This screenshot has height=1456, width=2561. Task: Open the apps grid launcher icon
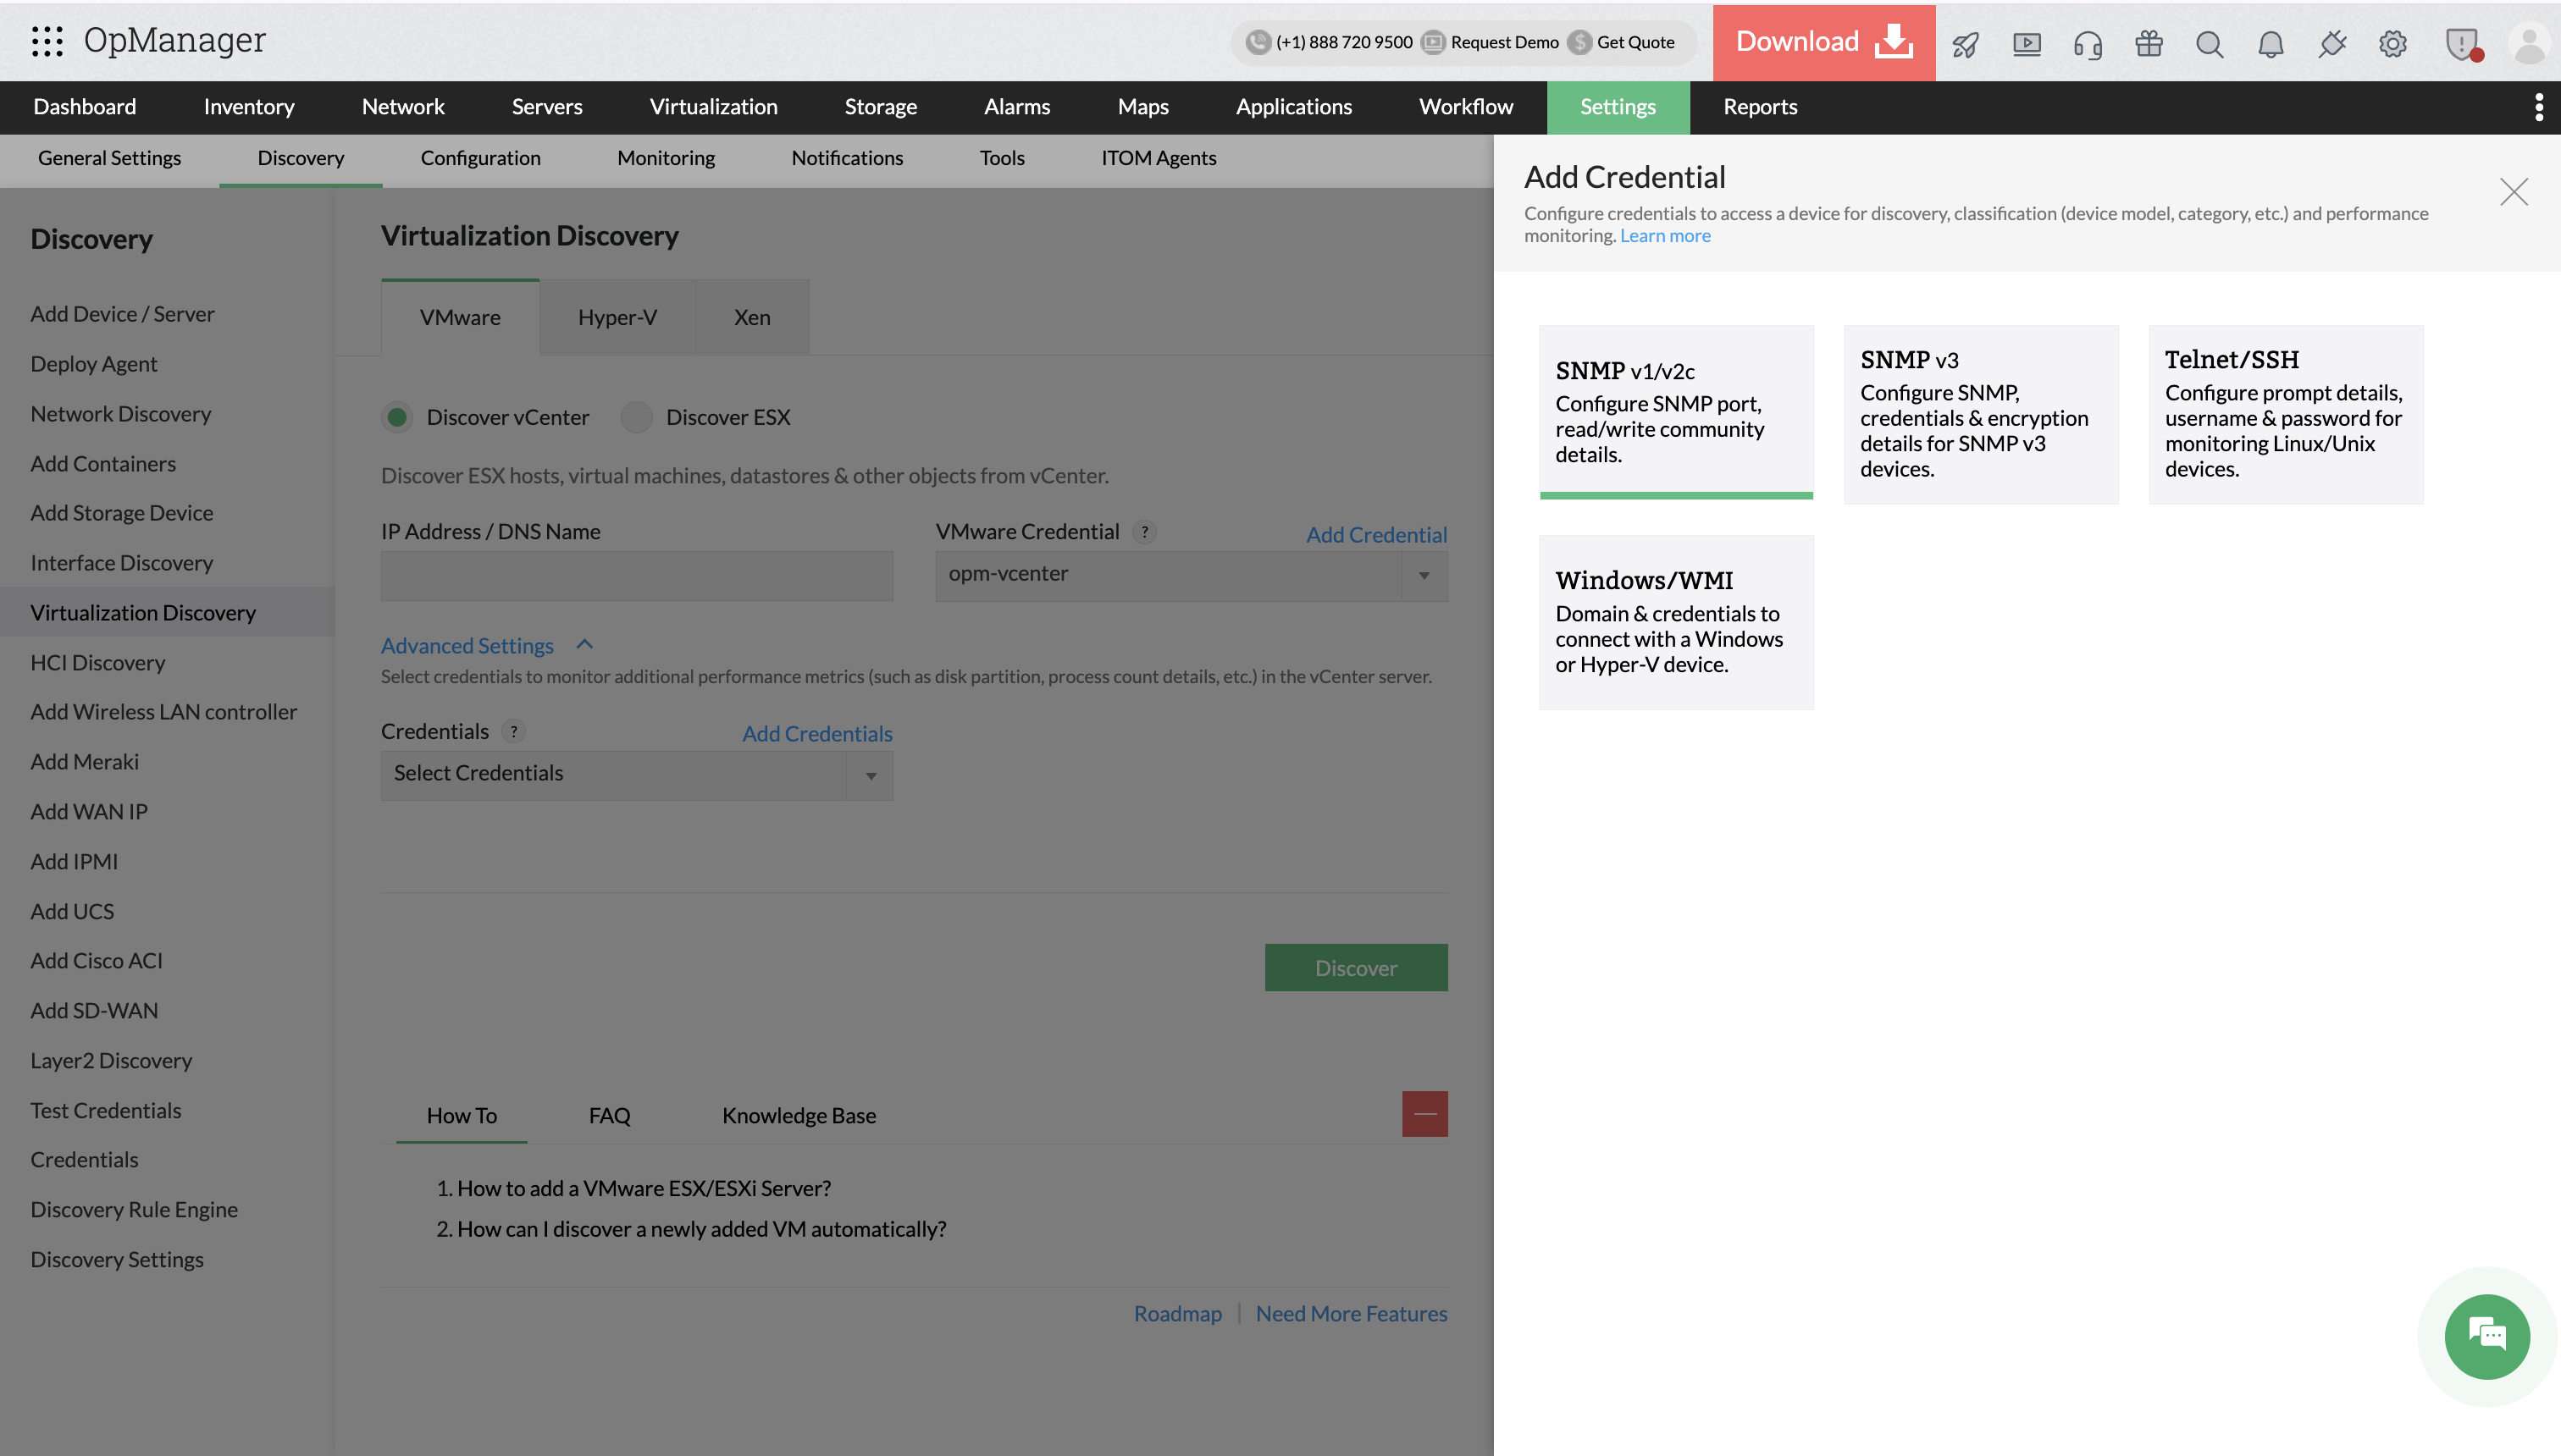coord(47,41)
